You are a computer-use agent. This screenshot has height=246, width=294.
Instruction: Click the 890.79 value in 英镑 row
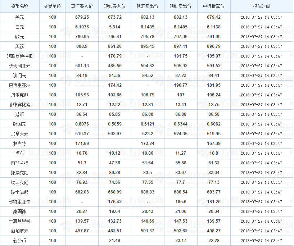click(x=214, y=46)
